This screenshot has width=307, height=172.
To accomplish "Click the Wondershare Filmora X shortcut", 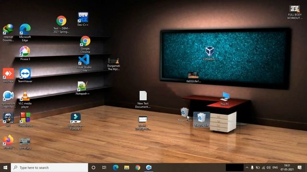I will pos(76,121).
